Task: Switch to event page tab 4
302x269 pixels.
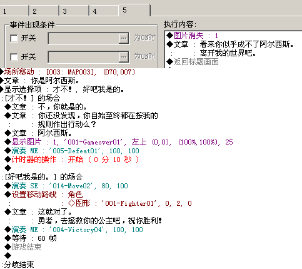Action: click(x=104, y=11)
